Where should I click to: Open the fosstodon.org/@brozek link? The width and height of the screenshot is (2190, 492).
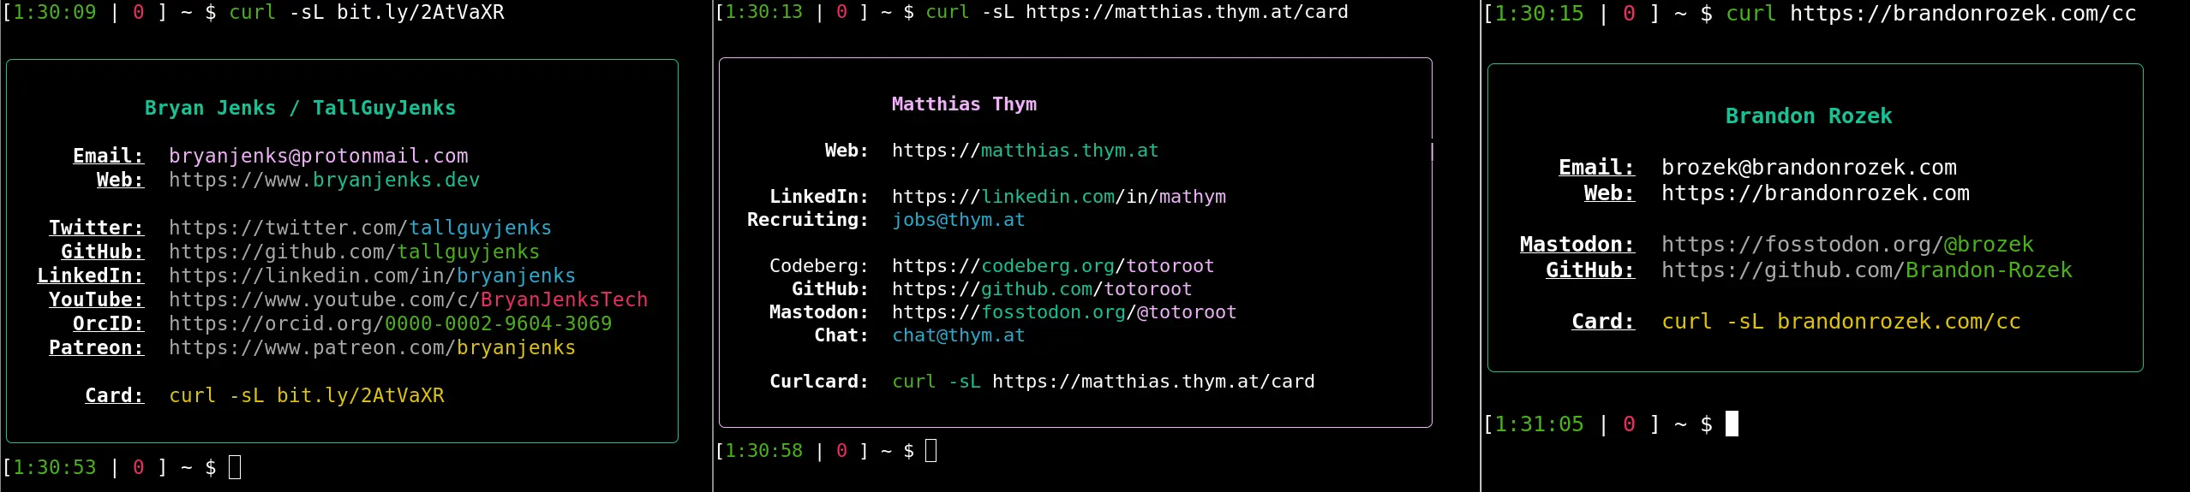pyautogui.click(x=1847, y=245)
